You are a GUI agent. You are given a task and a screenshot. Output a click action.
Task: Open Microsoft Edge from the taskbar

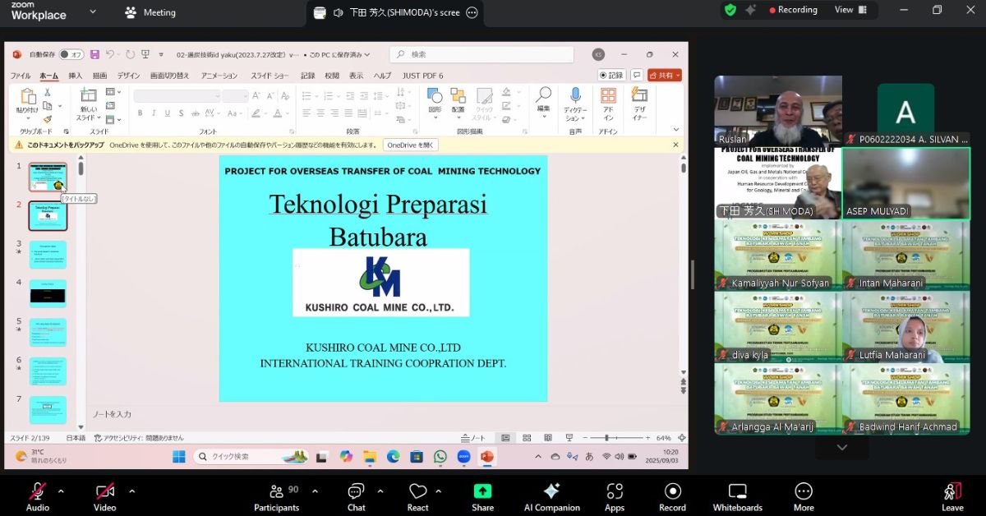coord(393,456)
